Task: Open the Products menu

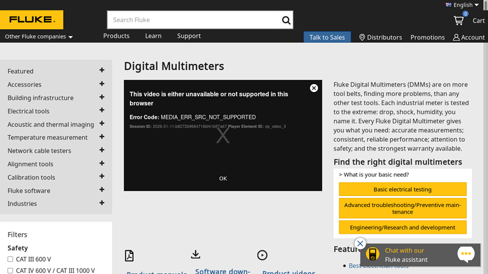Action: [117, 36]
